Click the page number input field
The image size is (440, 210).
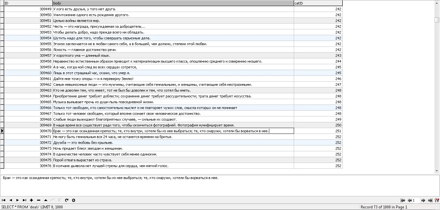[x=416, y=200]
